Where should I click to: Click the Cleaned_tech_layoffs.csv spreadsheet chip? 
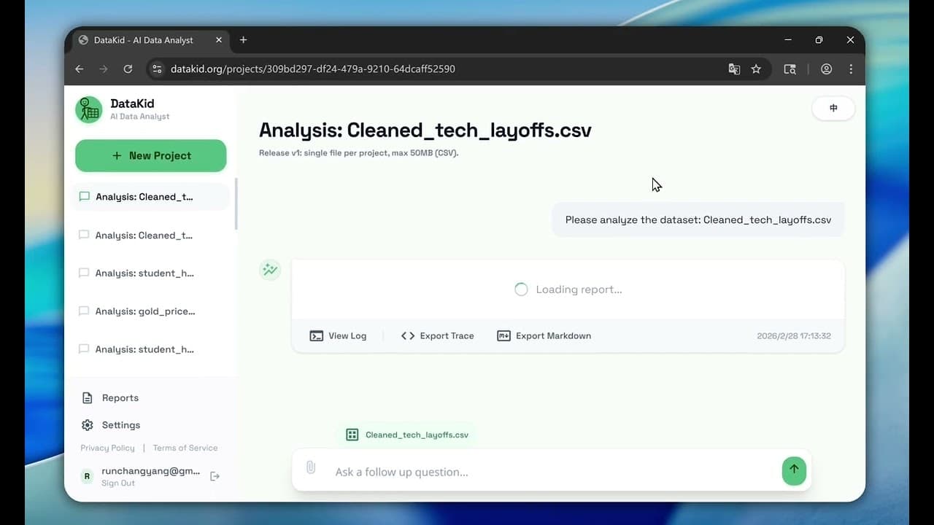point(406,434)
